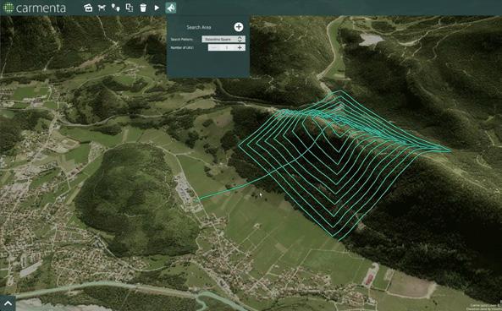Click the trash bin delete icon
502x311 pixels.
(143, 8)
